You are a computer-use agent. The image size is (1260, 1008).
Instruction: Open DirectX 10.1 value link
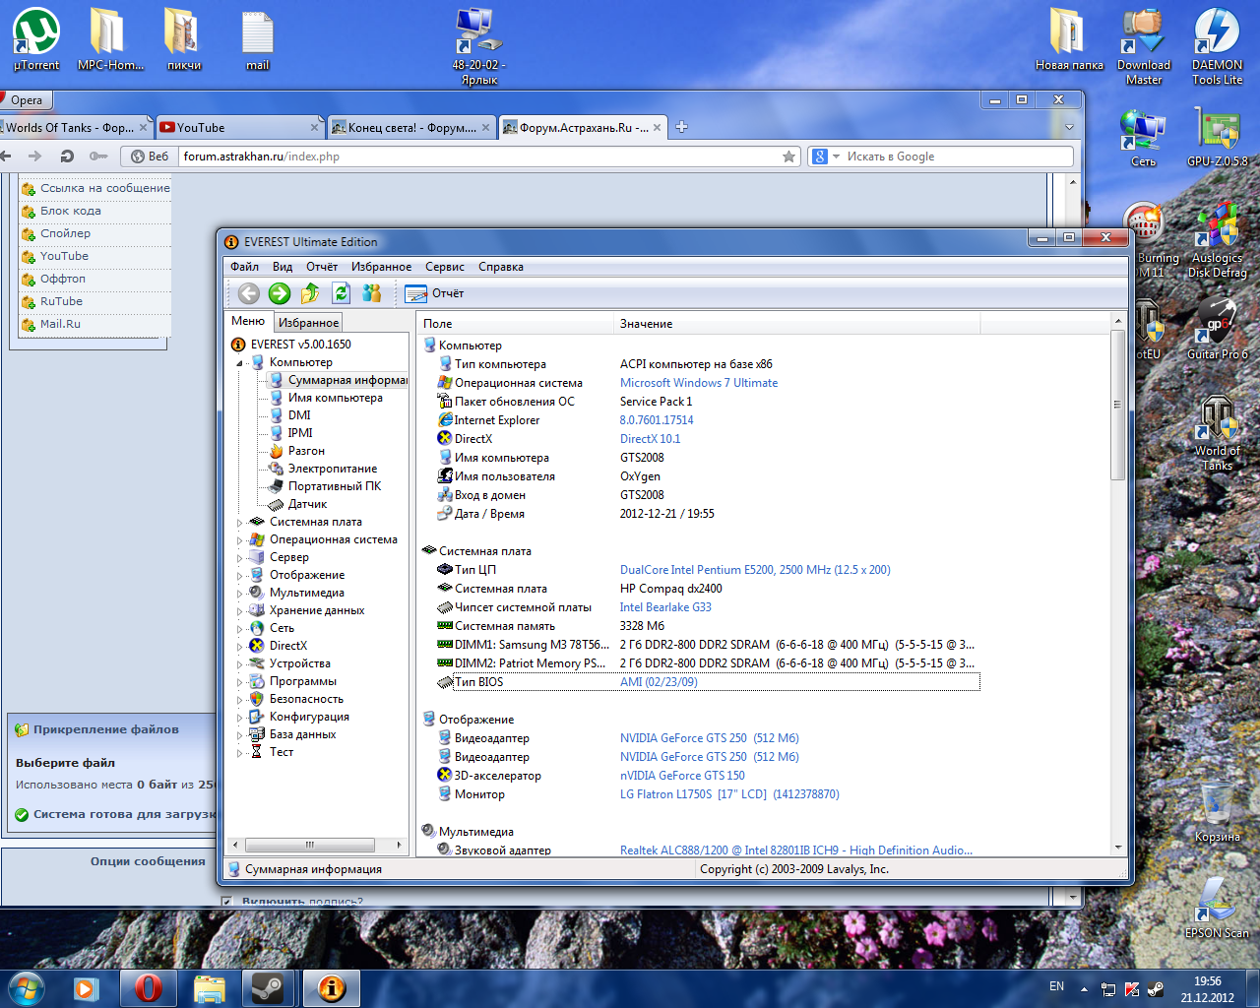[x=650, y=439]
